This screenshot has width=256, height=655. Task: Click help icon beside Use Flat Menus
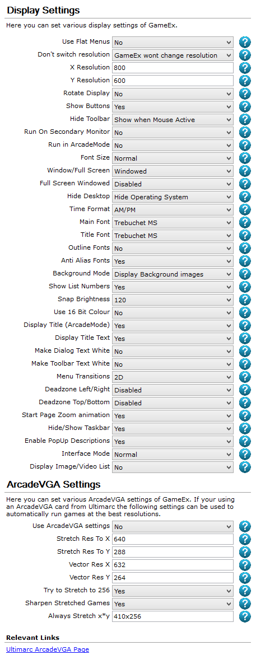click(245, 42)
